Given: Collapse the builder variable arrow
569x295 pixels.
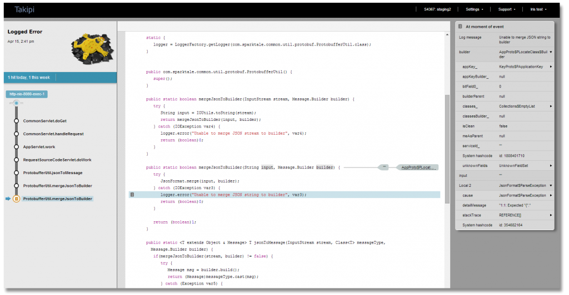Looking at the screenshot, I should 551,52.
